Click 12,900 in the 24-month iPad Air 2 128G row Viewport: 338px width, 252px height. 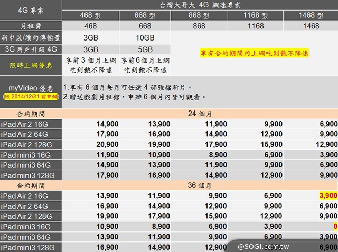point(327,144)
